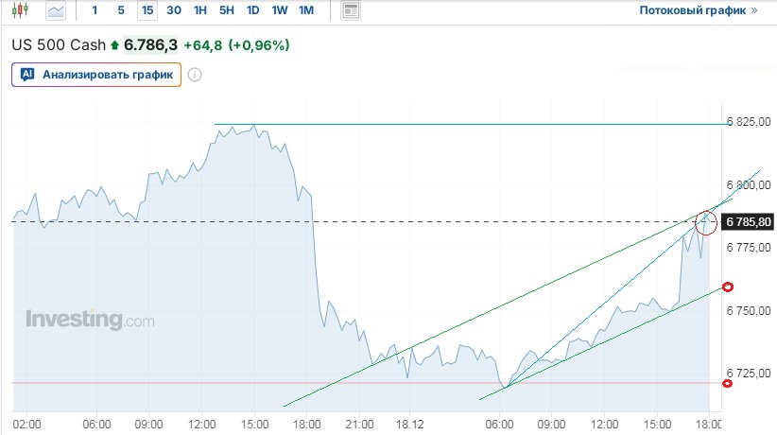
Task: Choose the 5H timeframe
Action: [x=226, y=10]
